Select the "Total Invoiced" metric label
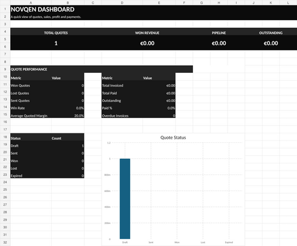This screenshot has height=246, width=297. pos(113,85)
